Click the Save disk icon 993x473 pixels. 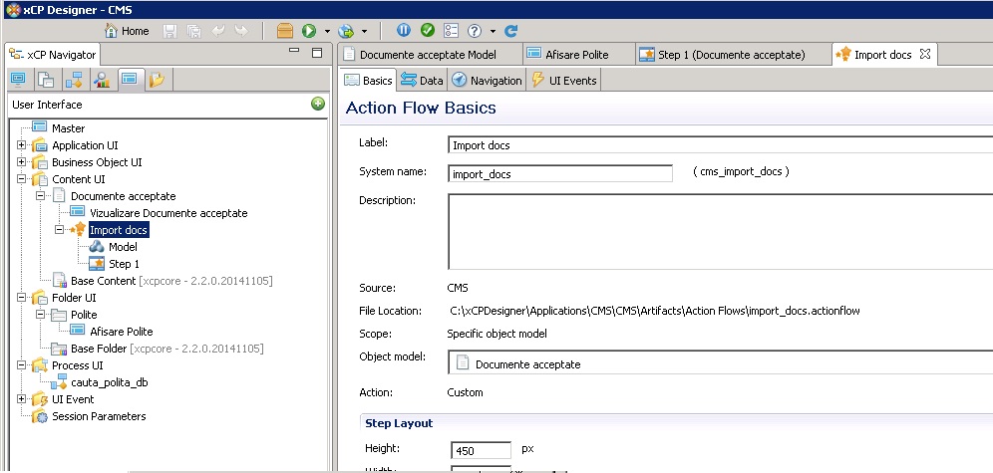click(169, 30)
